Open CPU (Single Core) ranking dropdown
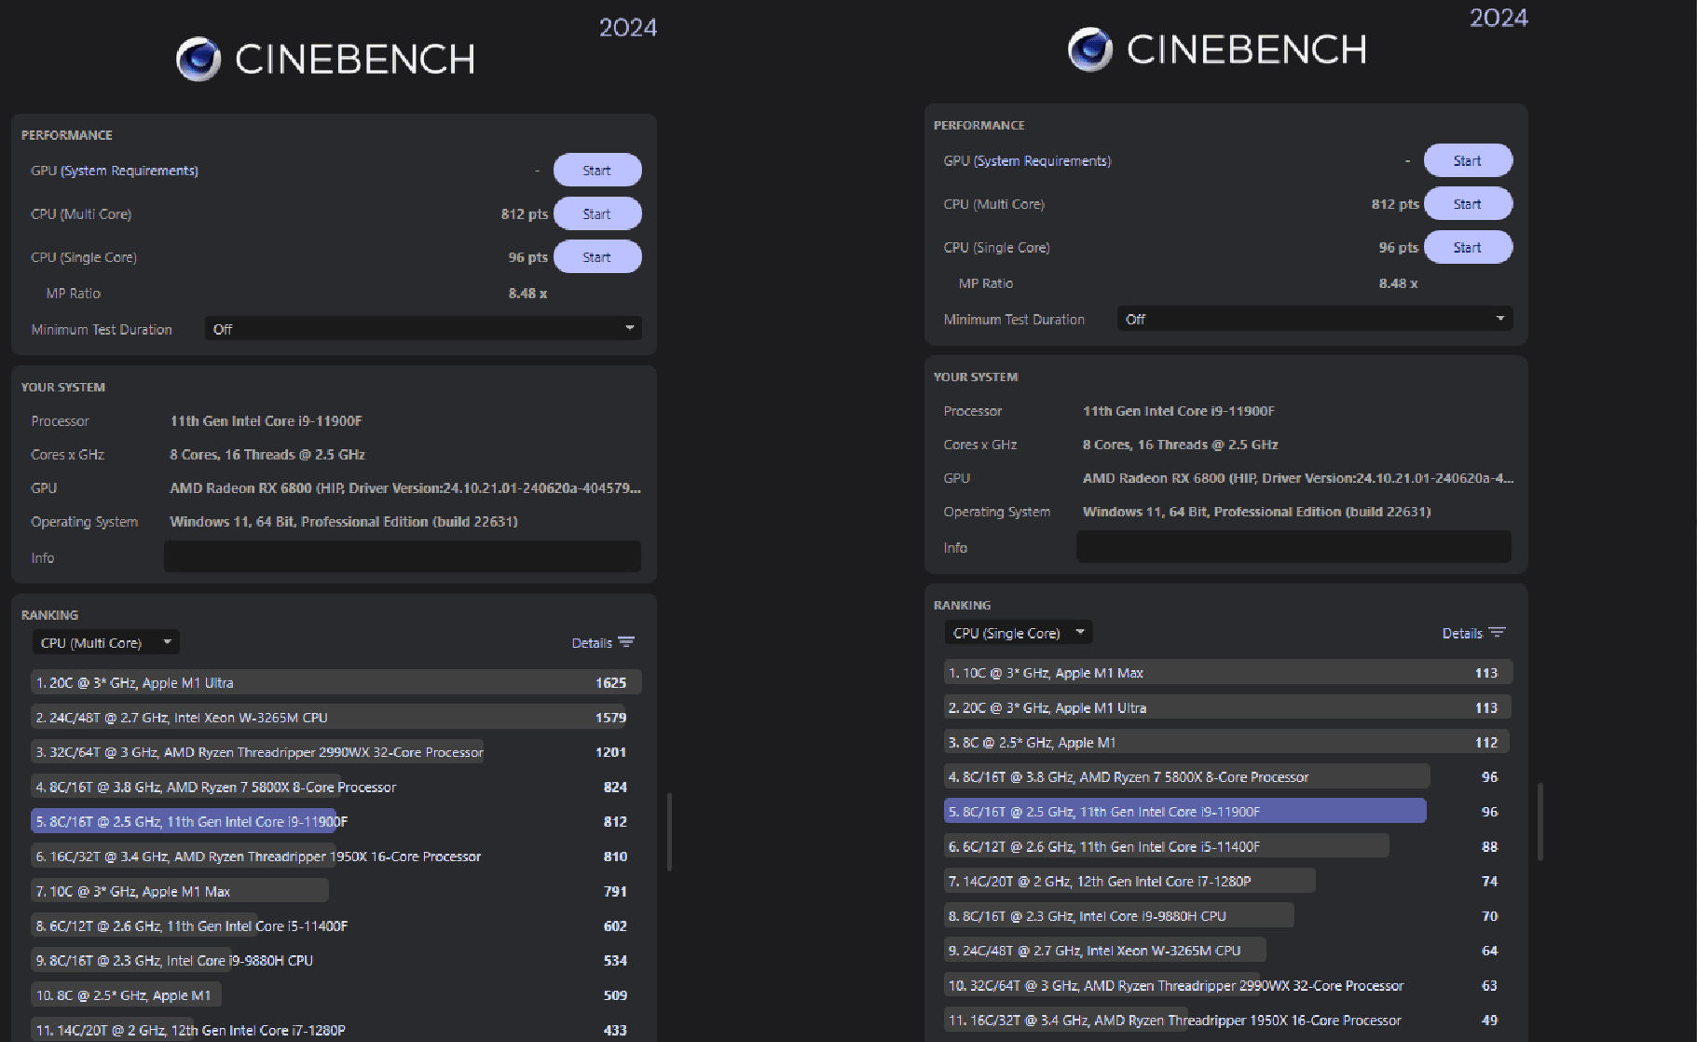 pos(1018,633)
